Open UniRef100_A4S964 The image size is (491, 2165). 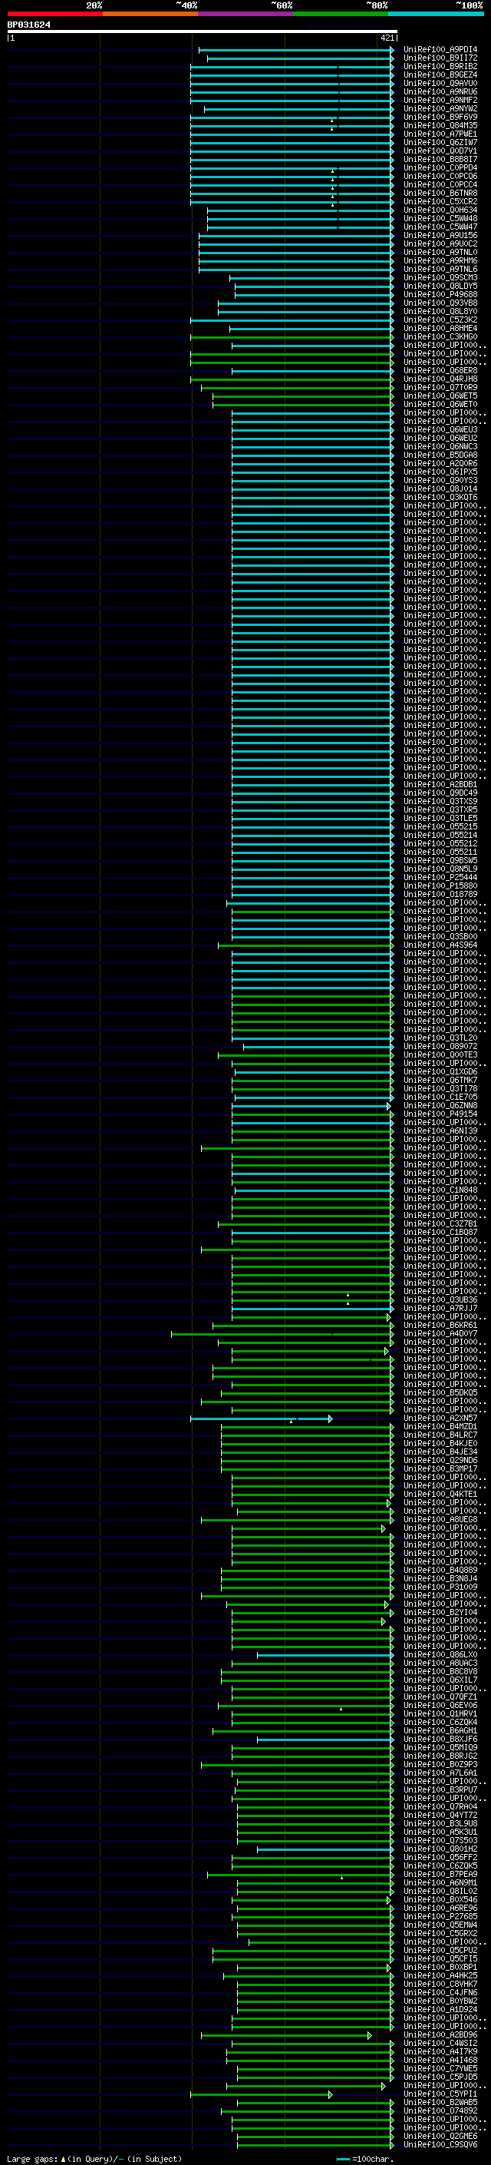click(440, 945)
